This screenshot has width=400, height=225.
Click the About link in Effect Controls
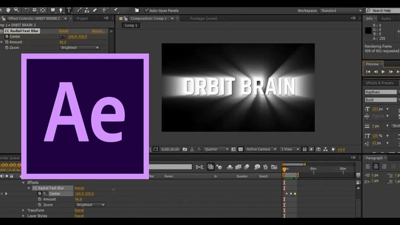tap(98, 31)
